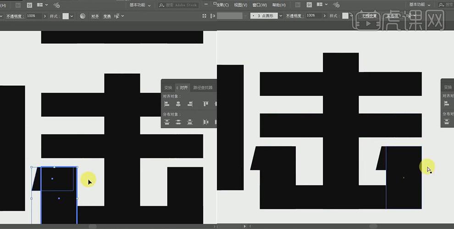
Task: Open the 视图(V) menu
Action: click(240, 5)
